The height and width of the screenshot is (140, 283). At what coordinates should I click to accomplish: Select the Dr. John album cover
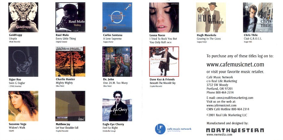pos(117,61)
